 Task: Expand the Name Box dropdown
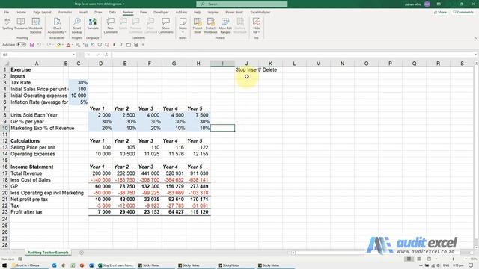point(73,55)
